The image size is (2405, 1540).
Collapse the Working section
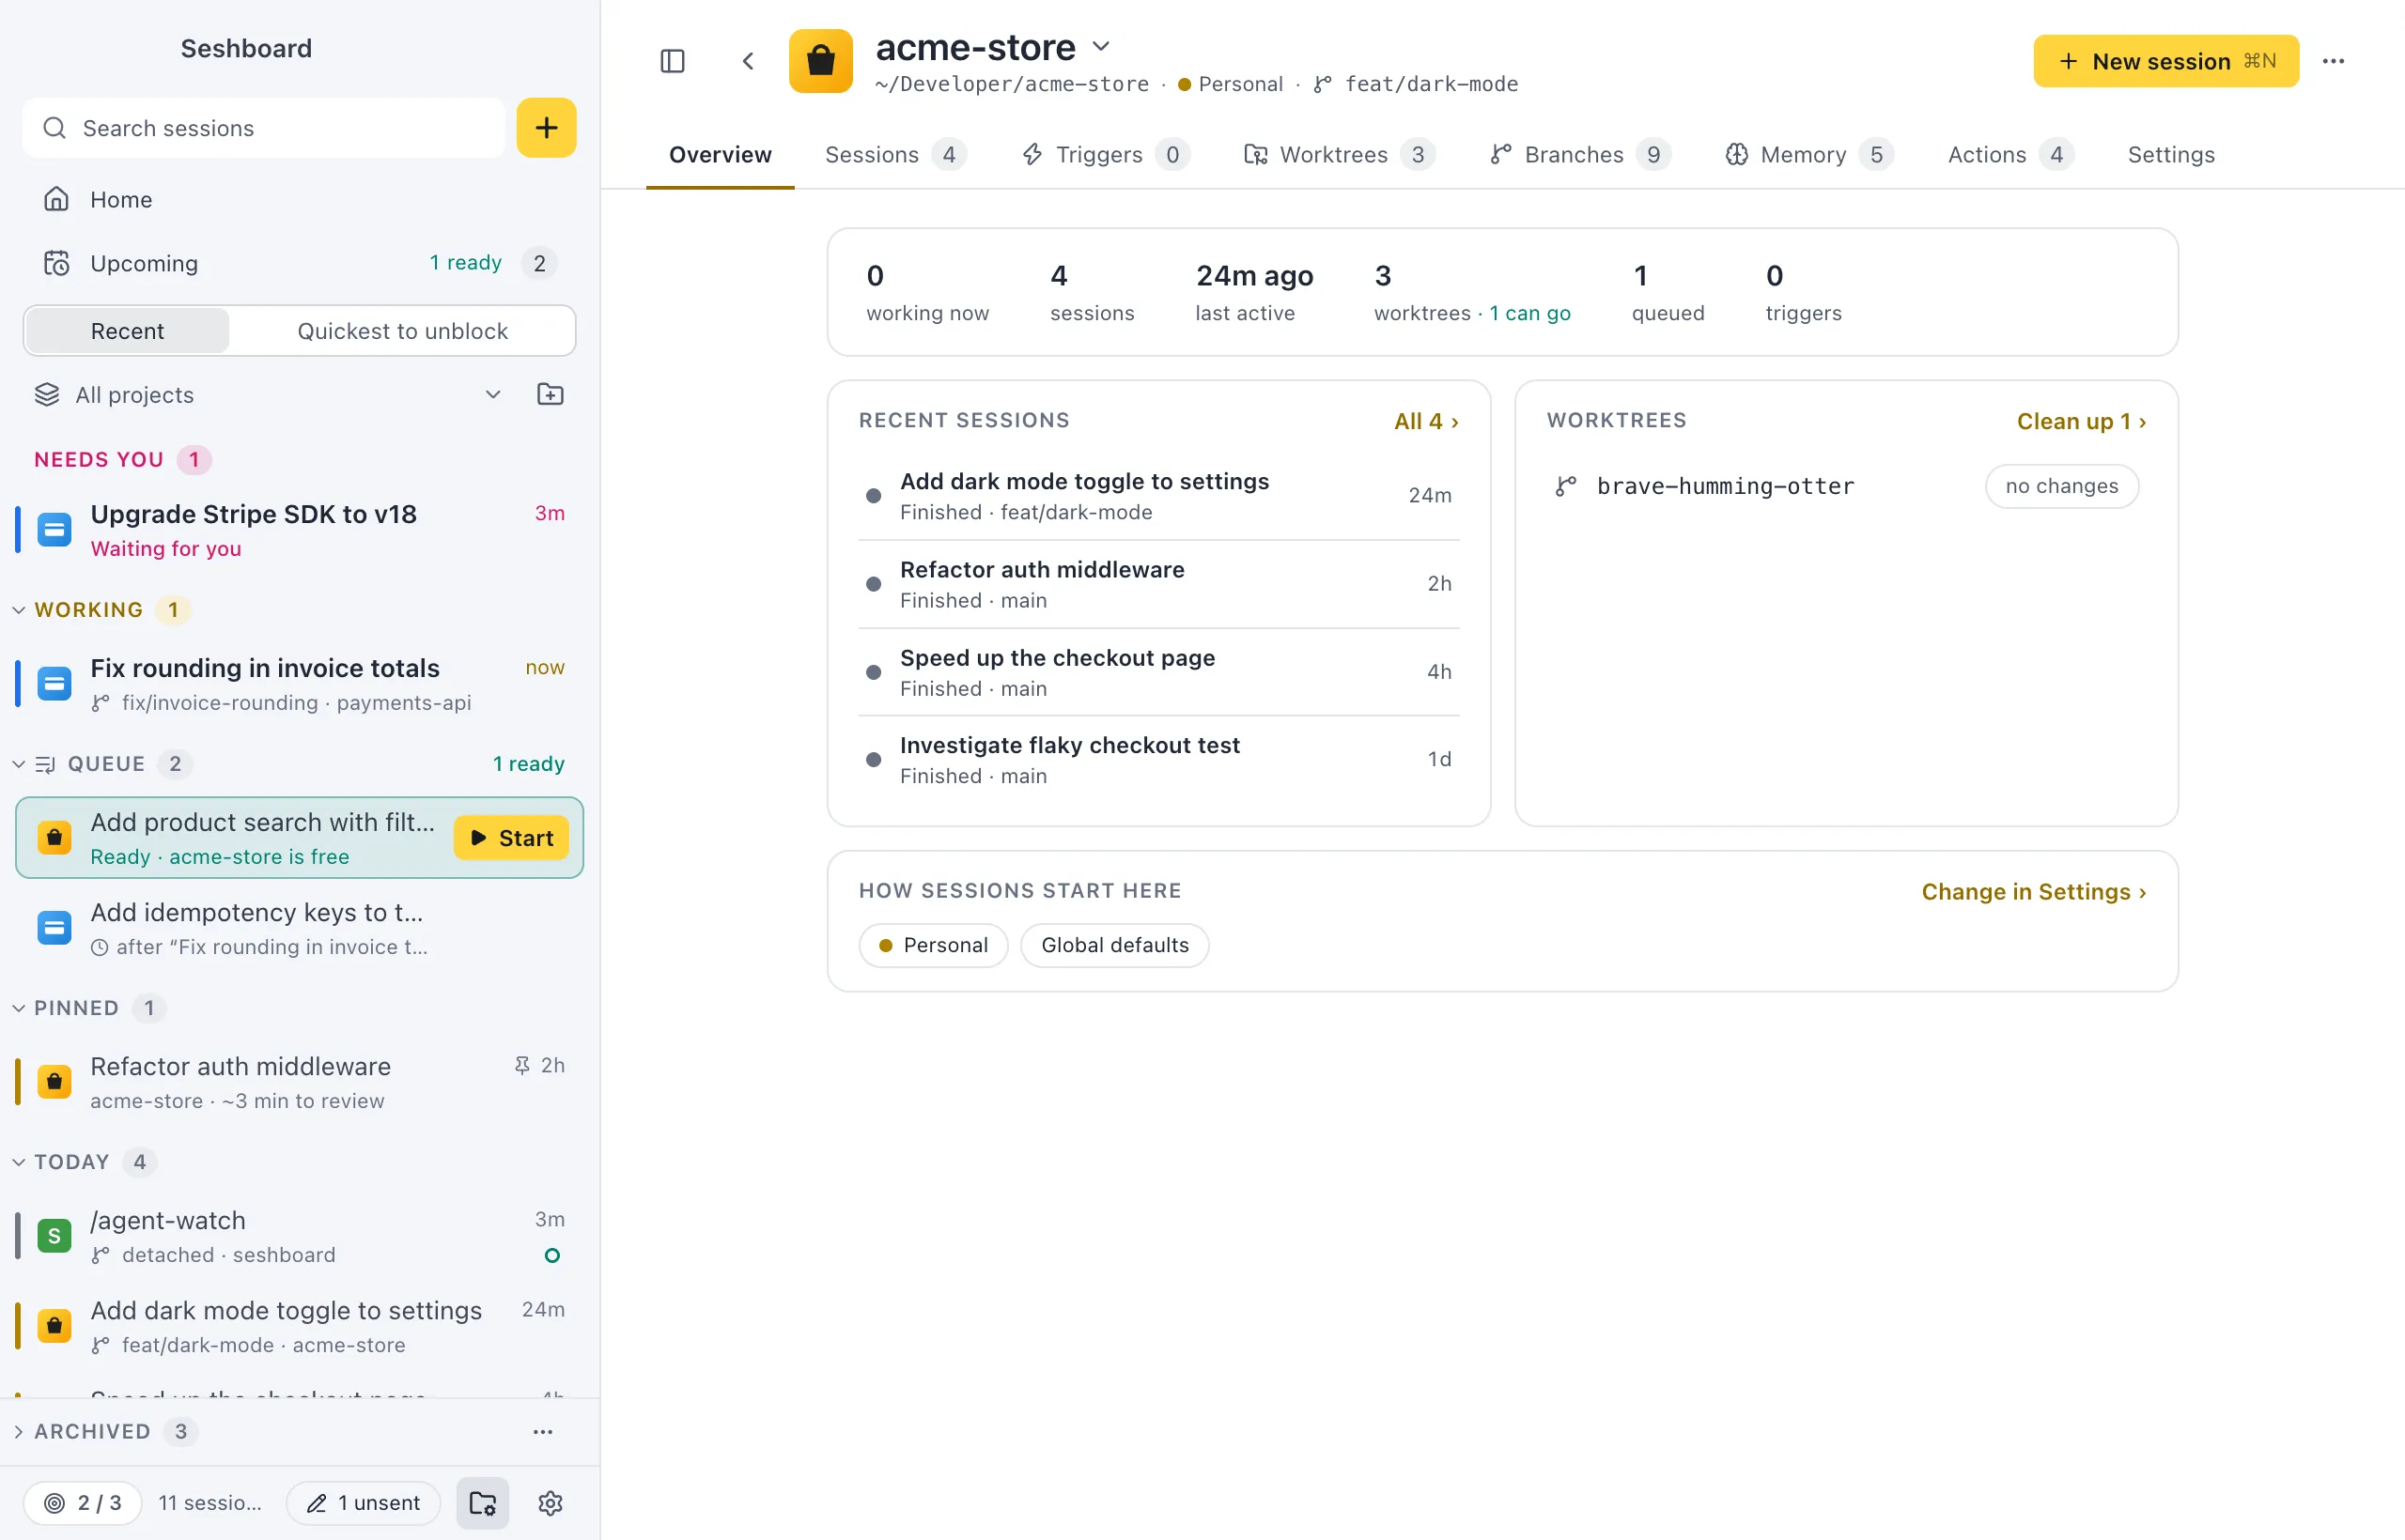(x=19, y=610)
